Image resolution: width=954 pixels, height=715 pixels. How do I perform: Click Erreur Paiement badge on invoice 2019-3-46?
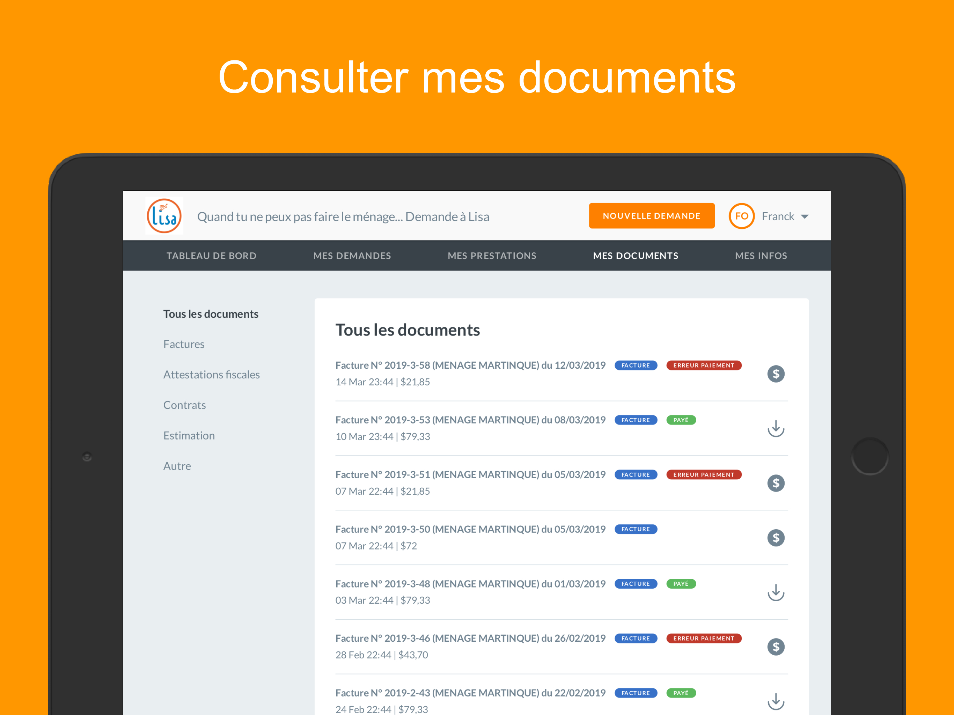click(703, 638)
